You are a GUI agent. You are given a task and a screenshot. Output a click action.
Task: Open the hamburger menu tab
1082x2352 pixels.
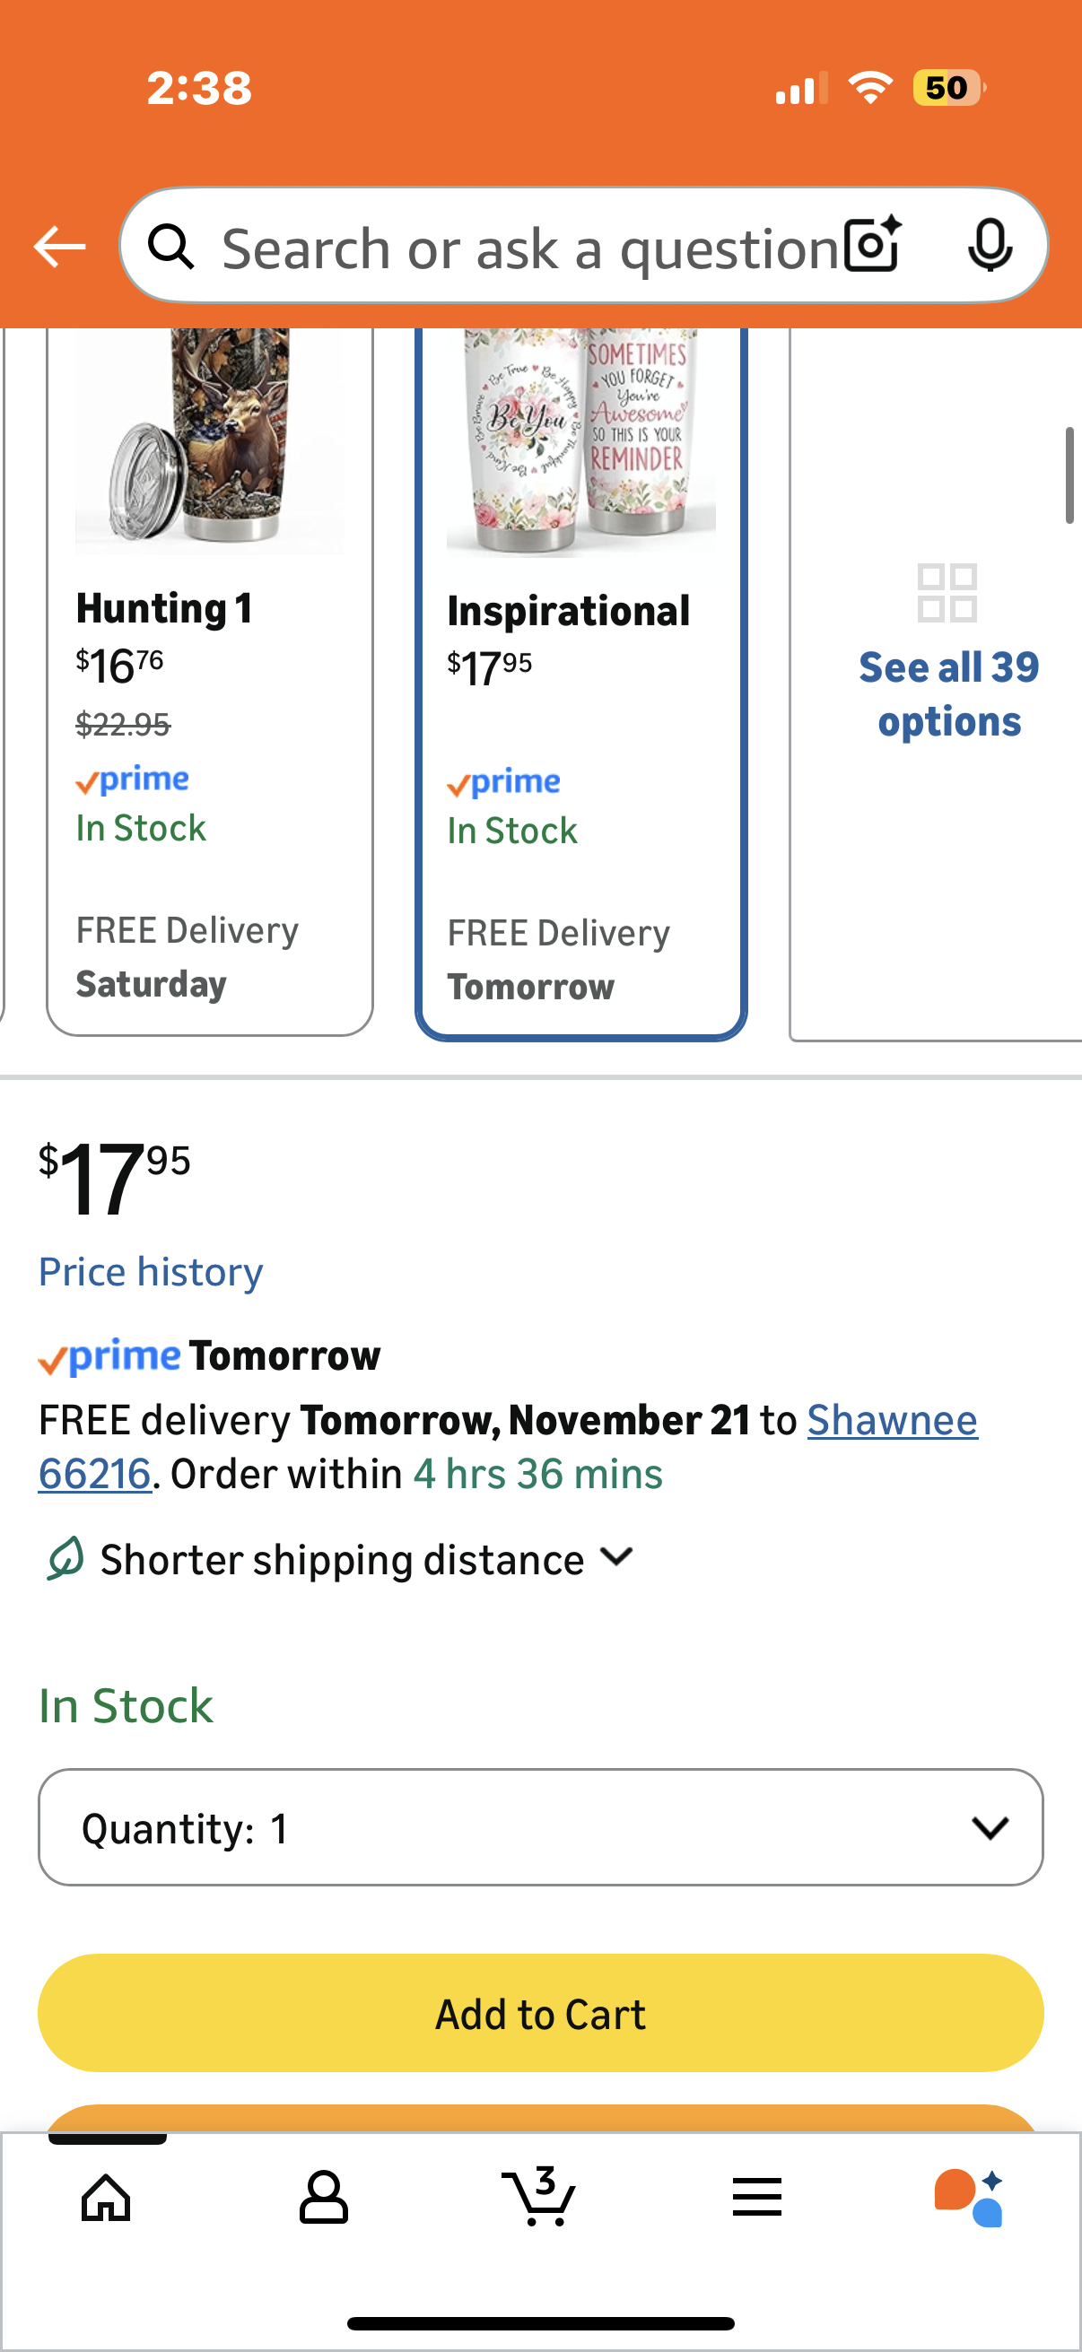pyautogui.click(x=756, y=2197)
